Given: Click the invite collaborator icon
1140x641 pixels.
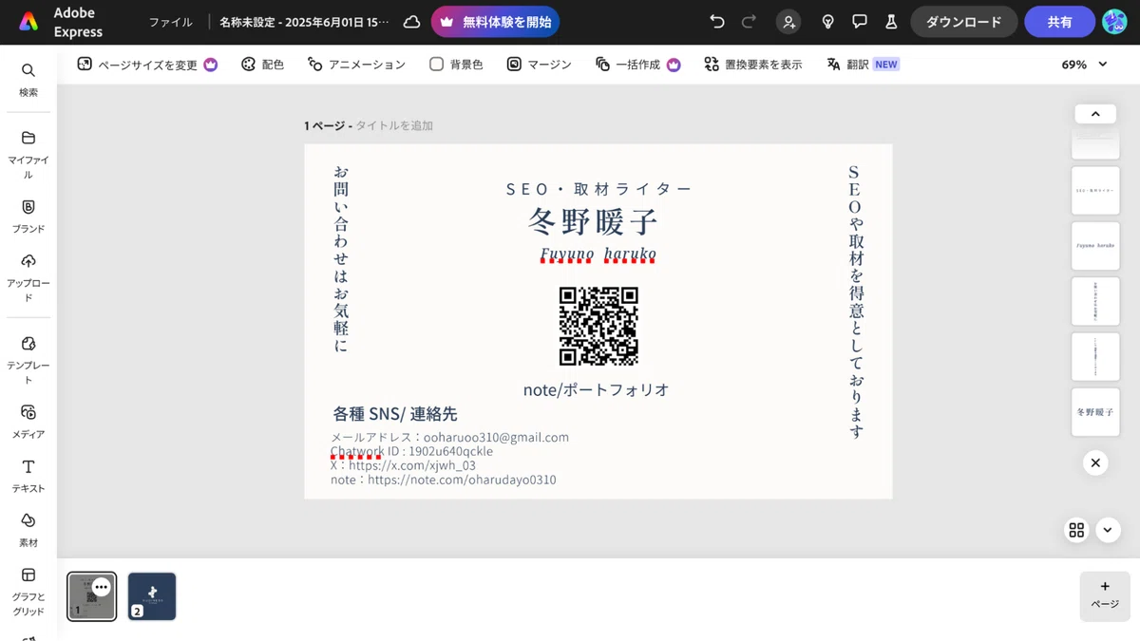Looking at the screenshot, I should (x=788, y=22).
